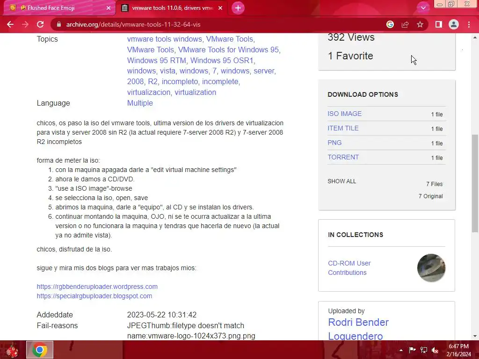Click scrollbar up arrow
Image resolution: width=479 pixels, height=359 pixels.
click(x=475, y=37)
